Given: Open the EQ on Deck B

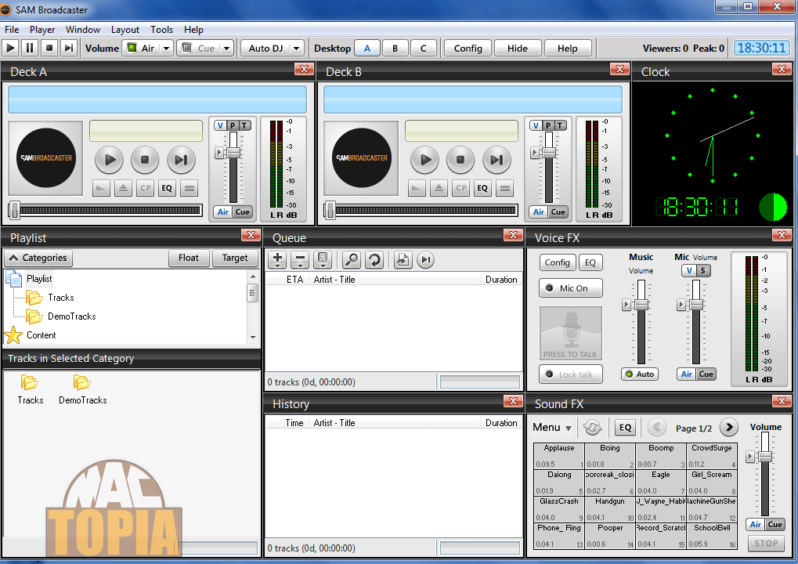Looking at the screenshot, I should 482,188.
